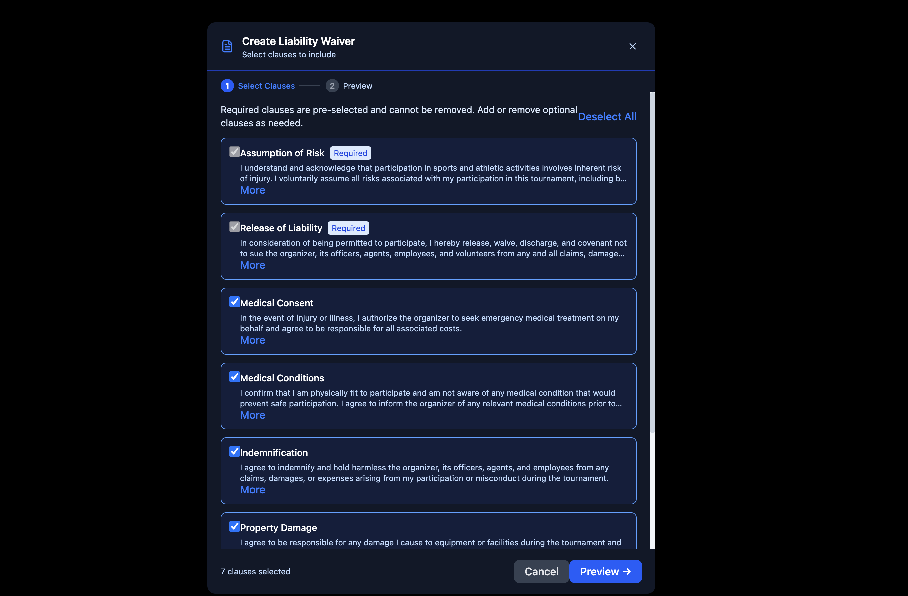908x596 pixels.
Task: Uncheck the Property Damage clause
Action: (x=234, y=526)
